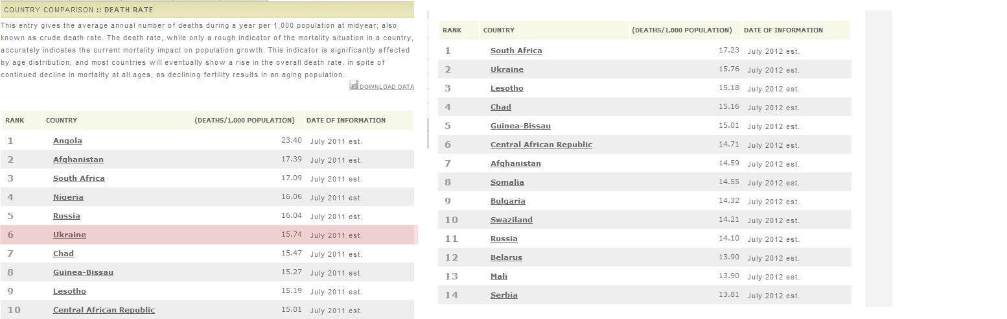Open the Angola country link

(67, 141)
